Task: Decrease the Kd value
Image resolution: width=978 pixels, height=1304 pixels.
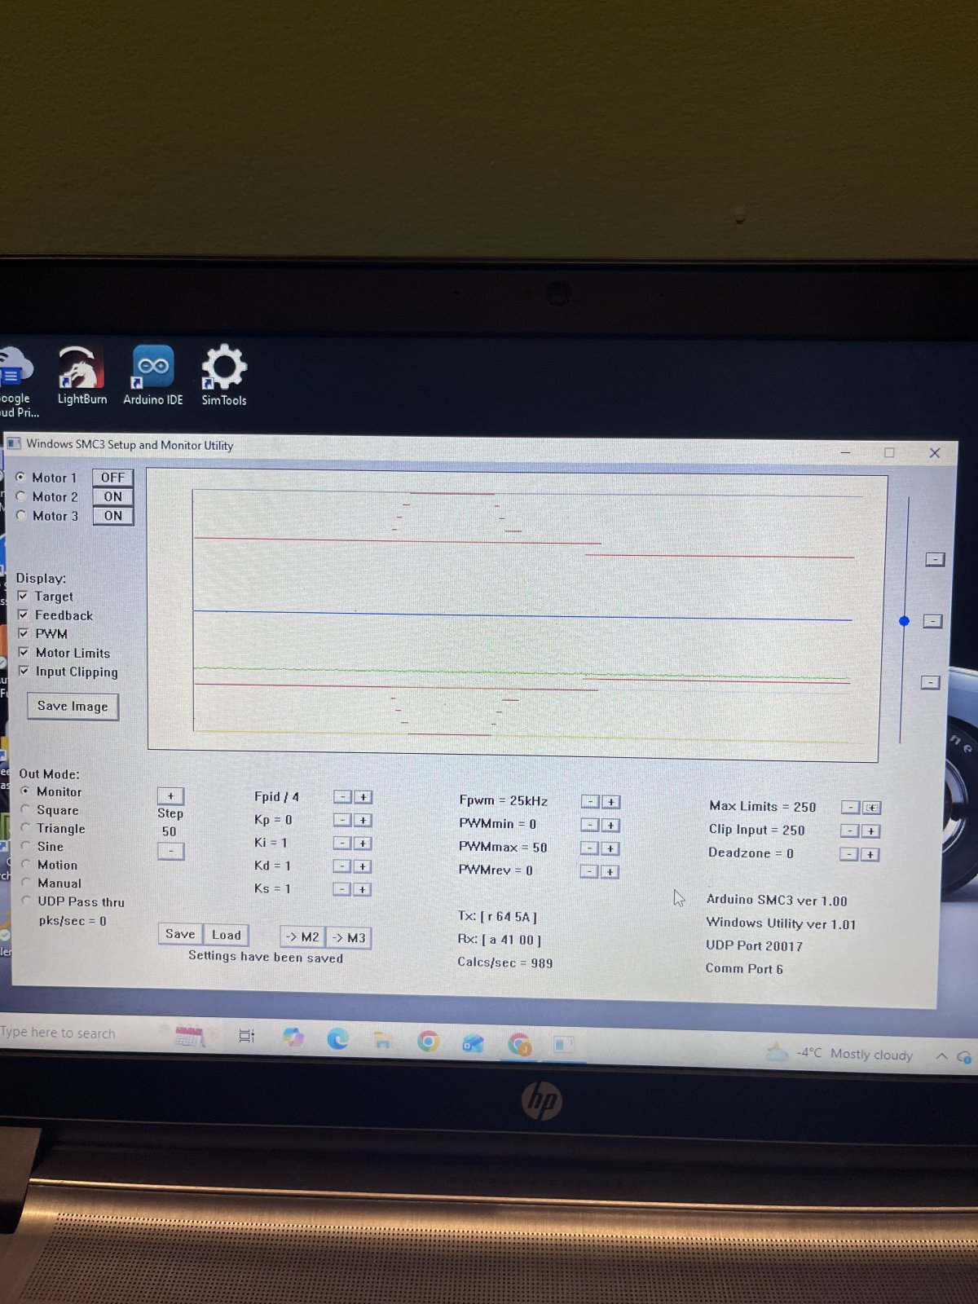Action: tap(342, 866)
